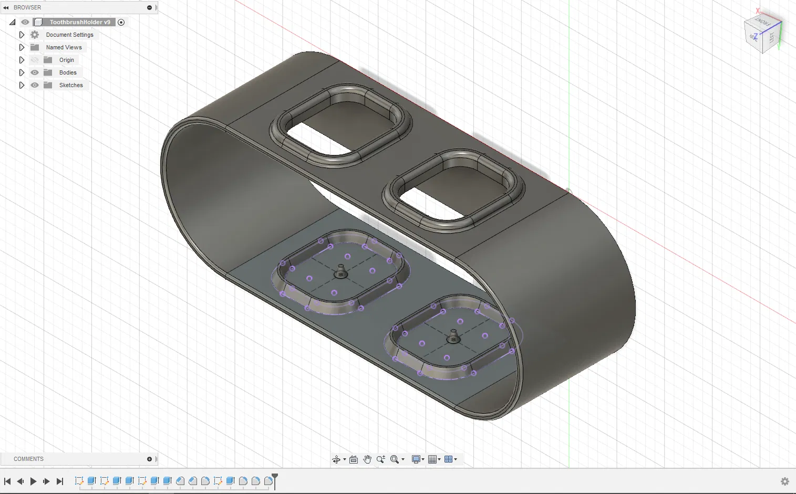Expand the Bodies folder tree
The width and height of the screenshot is (796, 494).
tap(22, 72)
